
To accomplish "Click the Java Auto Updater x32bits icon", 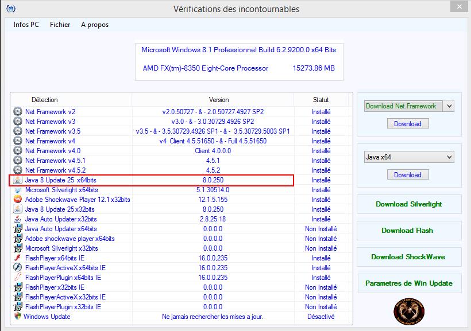I will [18, 219].
